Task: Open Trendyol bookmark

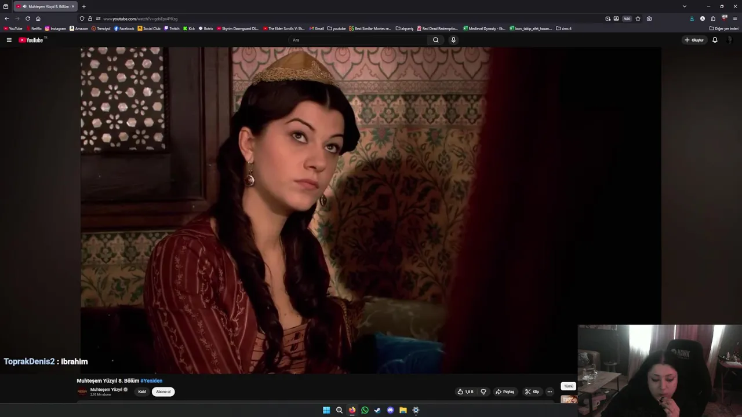Action: (x=101, y=28)
